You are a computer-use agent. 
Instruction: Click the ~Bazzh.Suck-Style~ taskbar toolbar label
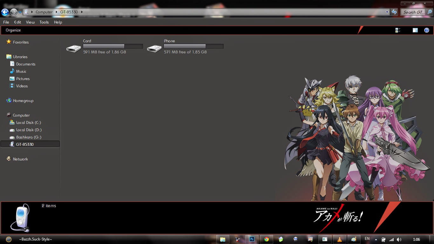(x=35, y=239)
